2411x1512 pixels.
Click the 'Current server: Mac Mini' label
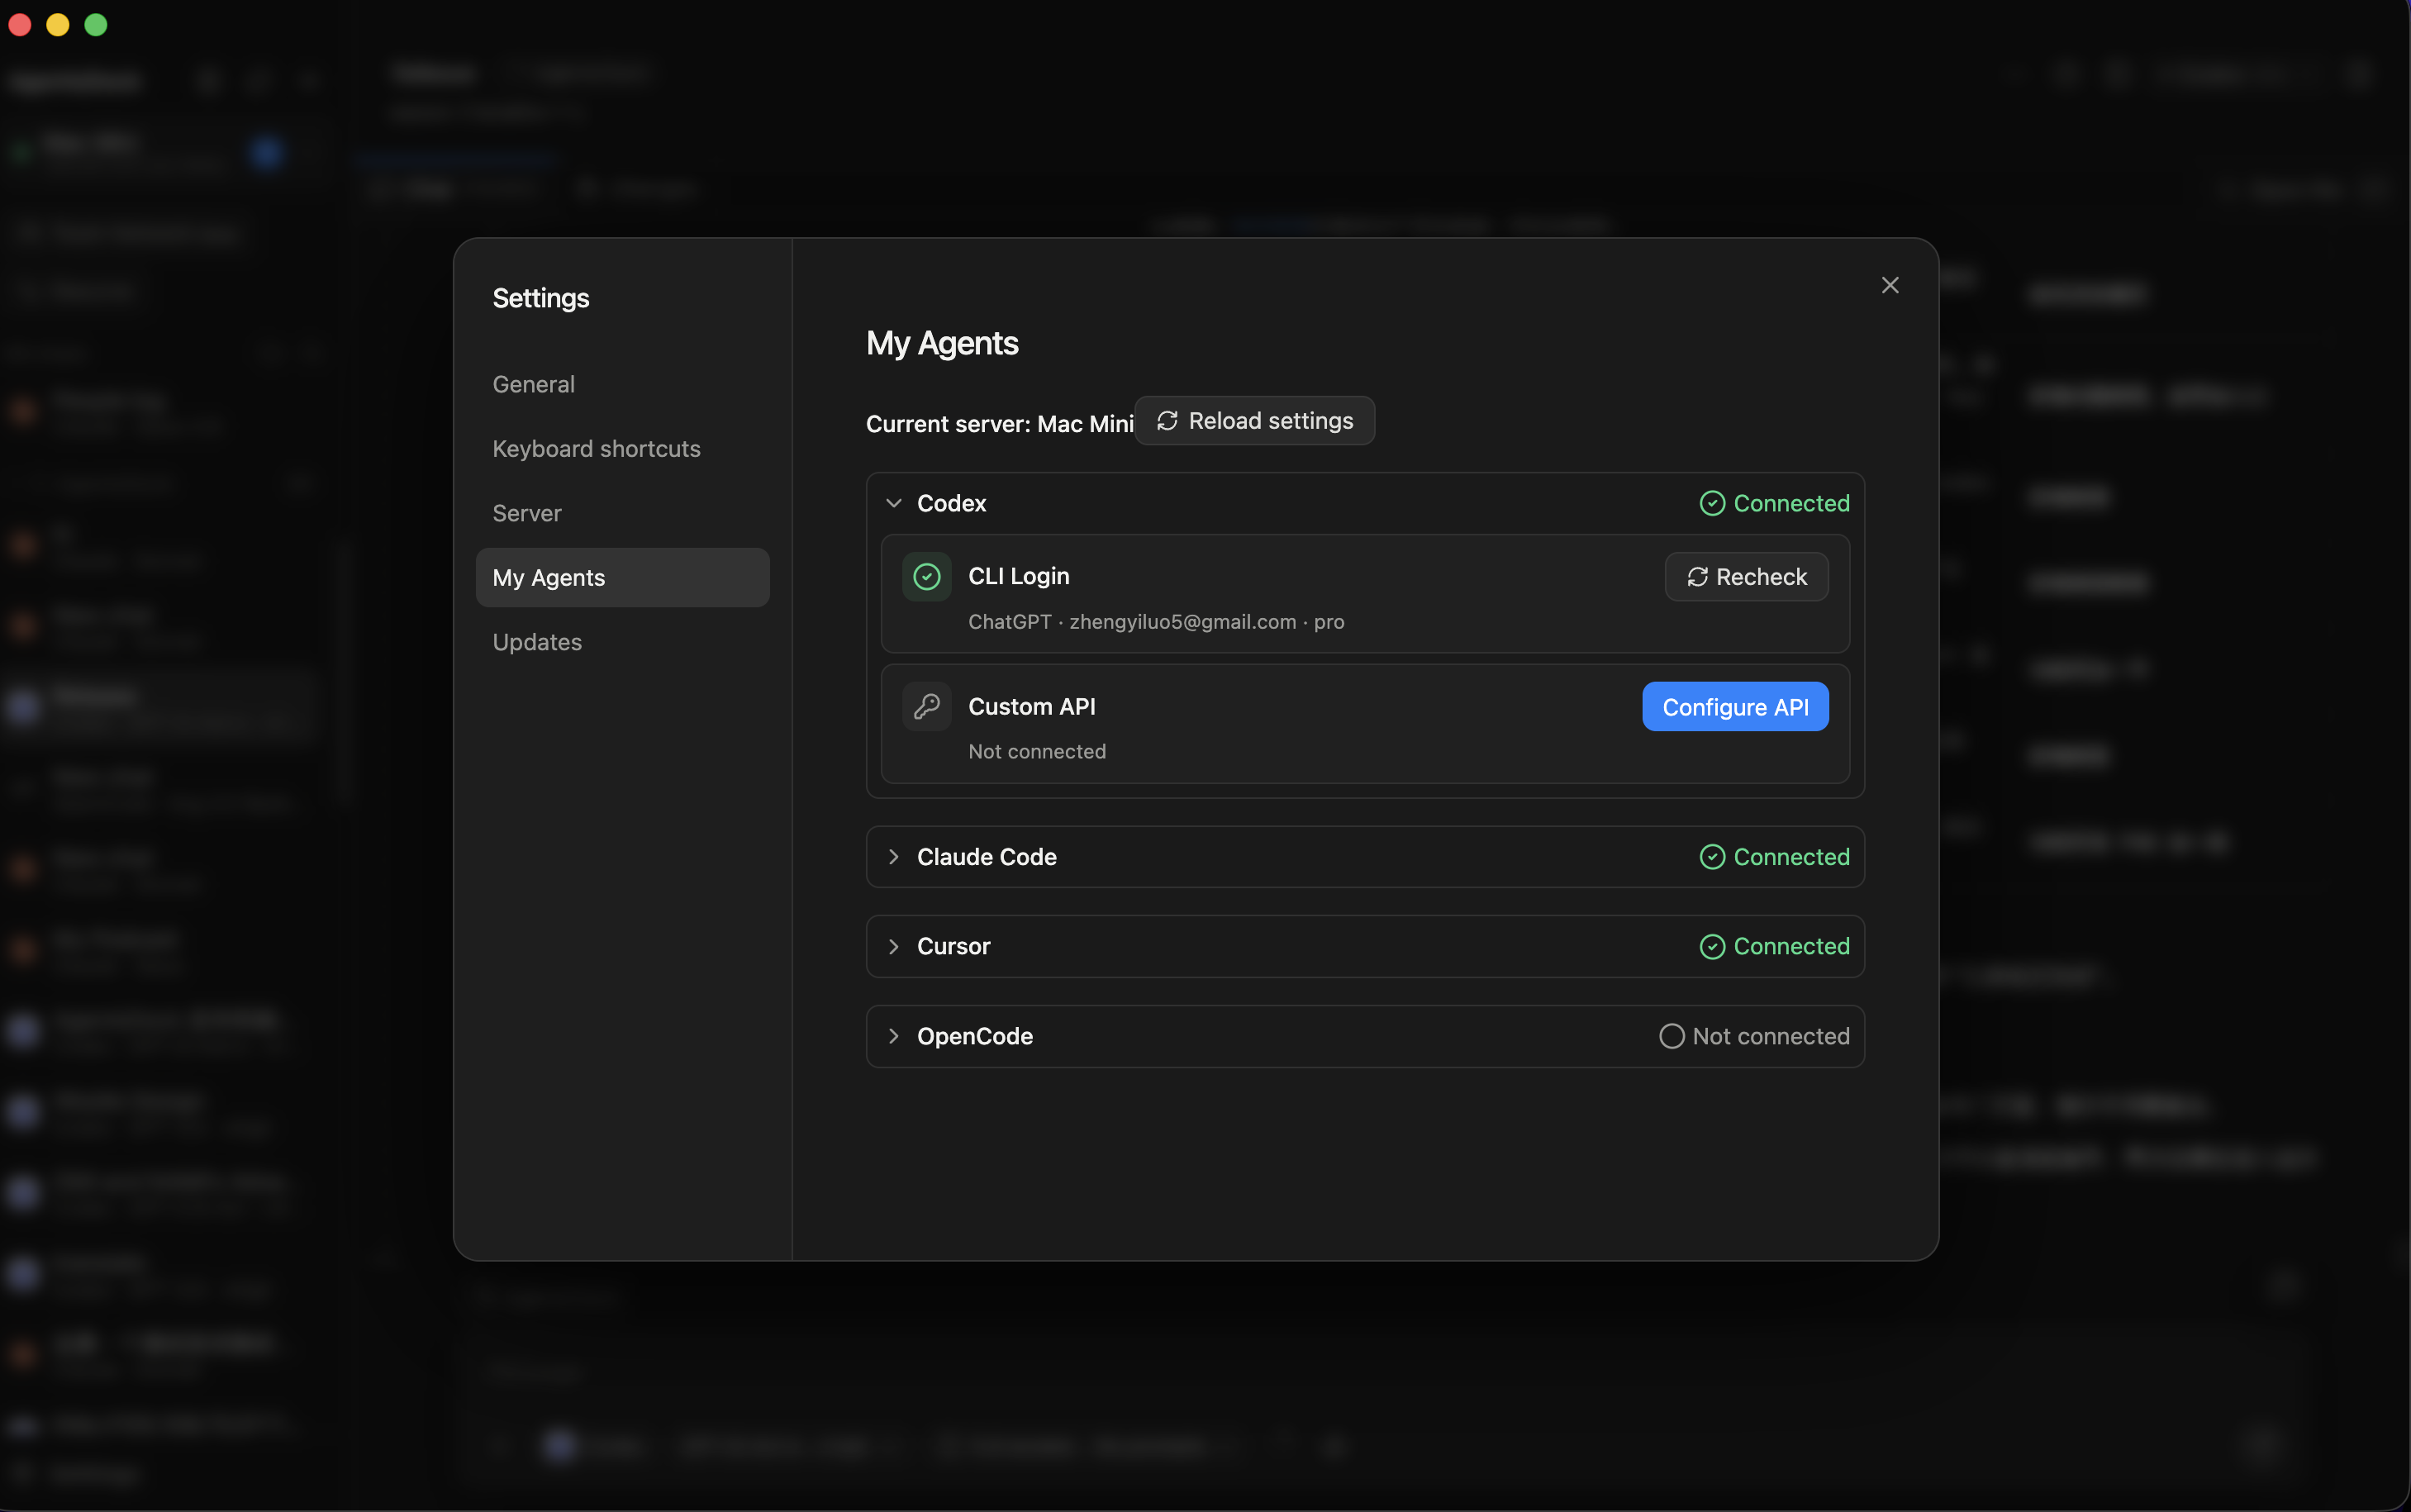point(999,424)
